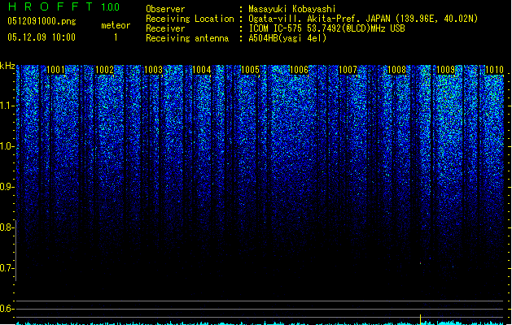512x325 pixels.
Task: Click the 1003 time marker
Action: 153,70
